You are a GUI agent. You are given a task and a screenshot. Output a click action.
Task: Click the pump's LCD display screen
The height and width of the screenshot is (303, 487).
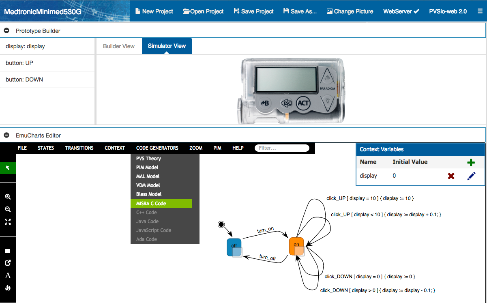click(286, 80)
